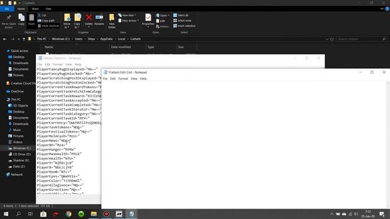Refresh the Cattails folder view
Screen dimensions: 390x219
[331, 39]
